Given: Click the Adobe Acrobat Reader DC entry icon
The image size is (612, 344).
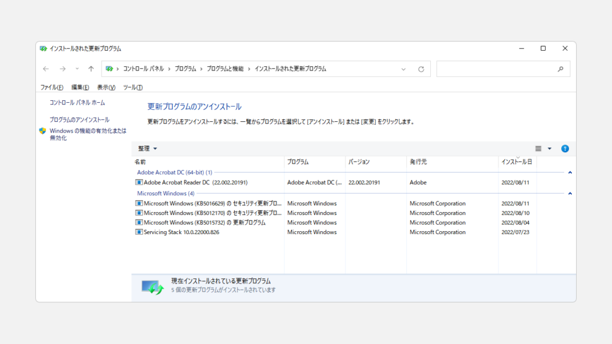Looking at the screenshot, I should pyautogui.click(x=139, y=182).
